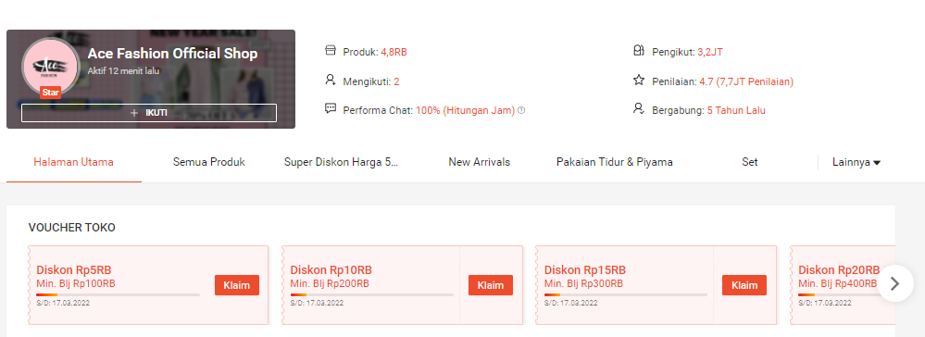Claim the Diskon Rp5RB voucher
The width and height of the screenshot is (925, 337).
point(236,285)
